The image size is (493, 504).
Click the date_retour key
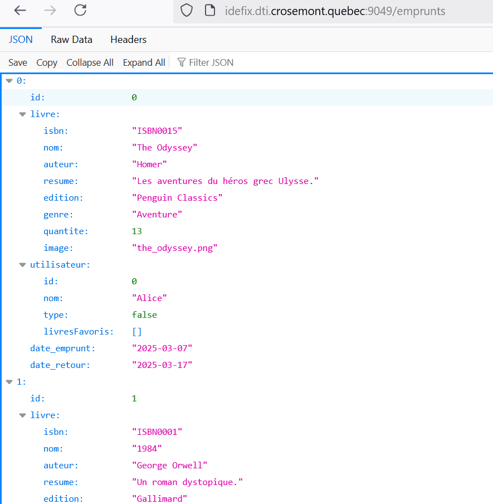point(60,365)
